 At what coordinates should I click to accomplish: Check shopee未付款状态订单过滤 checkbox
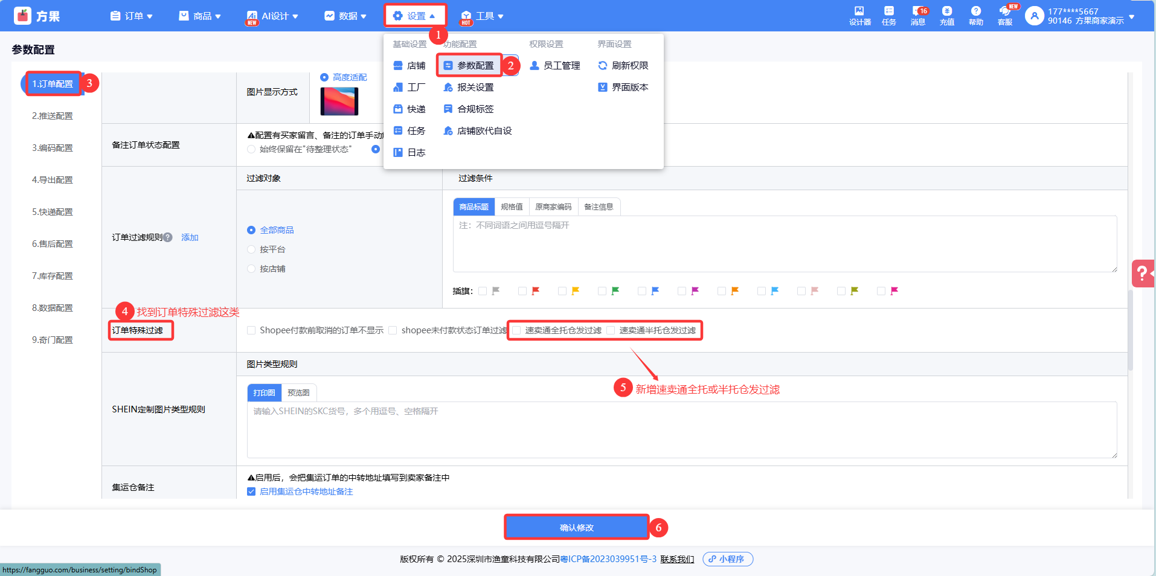pyautogui.click(x=393, y=330)
